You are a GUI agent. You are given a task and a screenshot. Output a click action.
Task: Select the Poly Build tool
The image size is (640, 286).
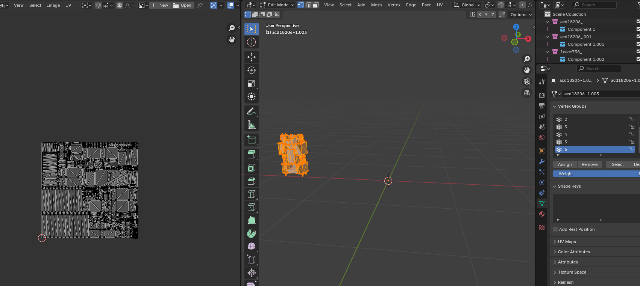(x=252, y=220)
